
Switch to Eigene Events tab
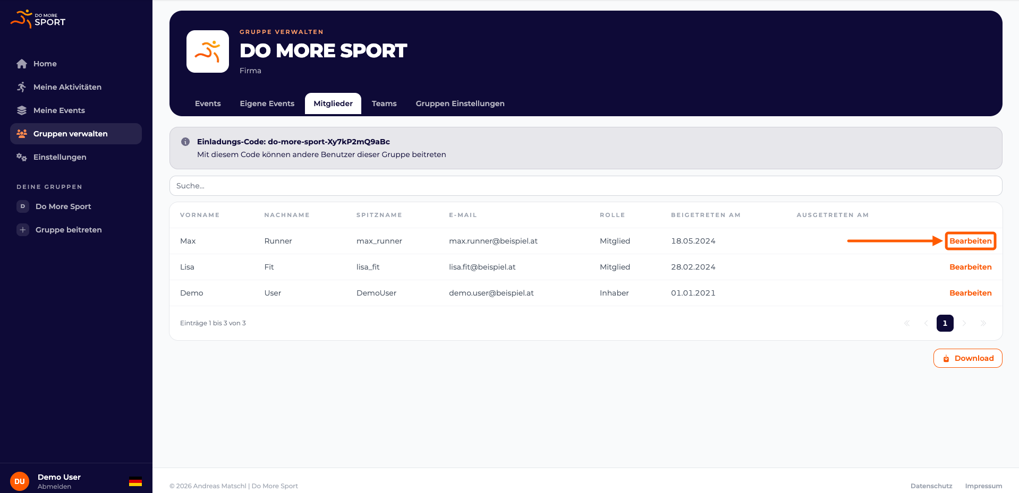[x=267, y=103]
